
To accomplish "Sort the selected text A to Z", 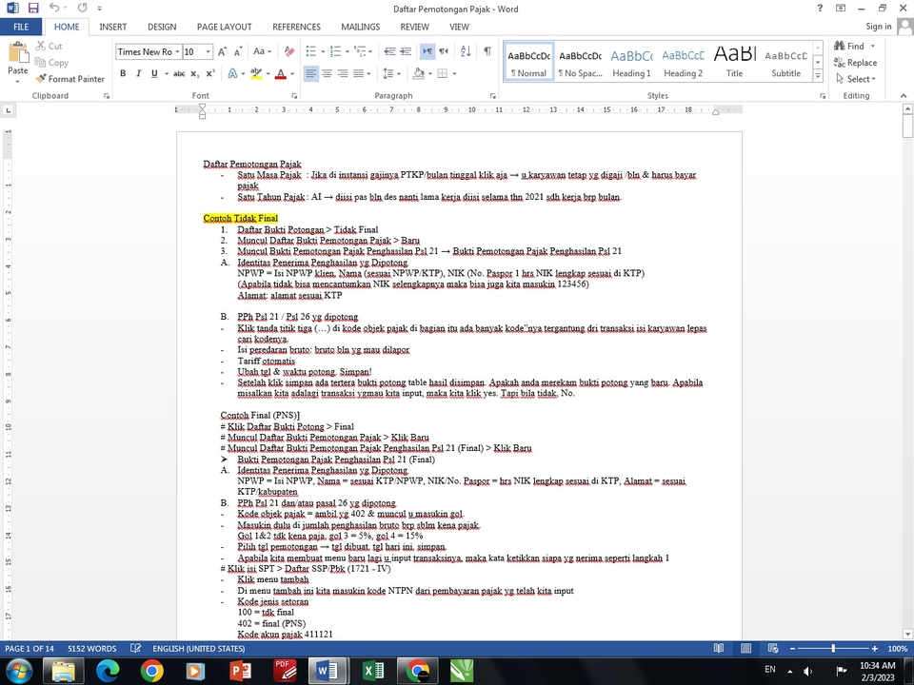I will pos(466,51).
